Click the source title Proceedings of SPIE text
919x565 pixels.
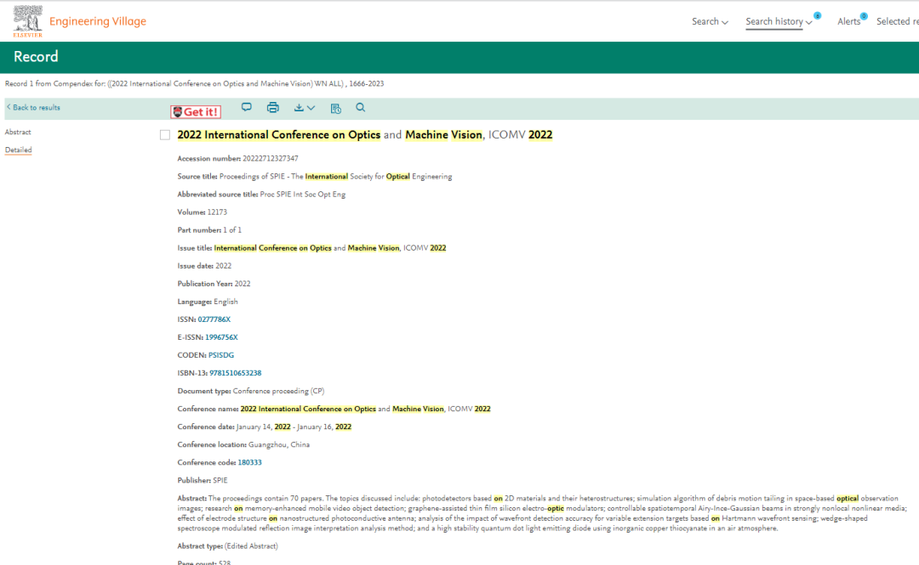336,176
